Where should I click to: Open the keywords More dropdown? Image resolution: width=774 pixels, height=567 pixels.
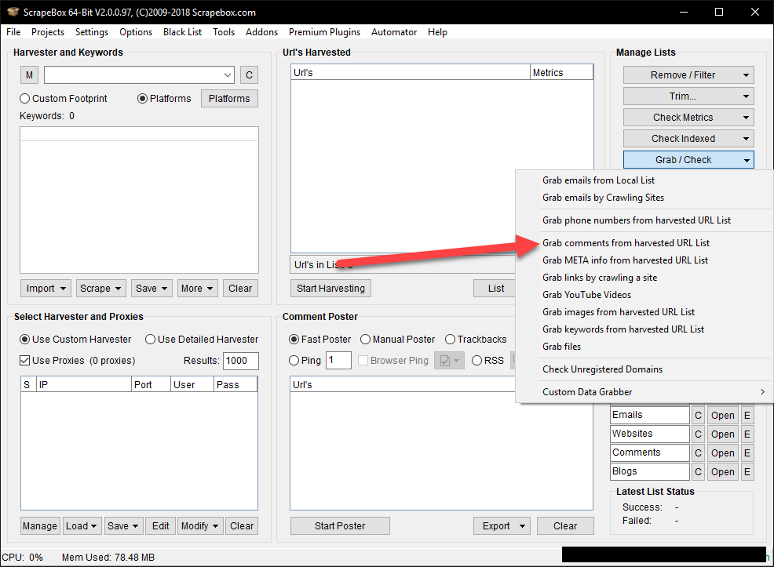(x=196, y=289)
